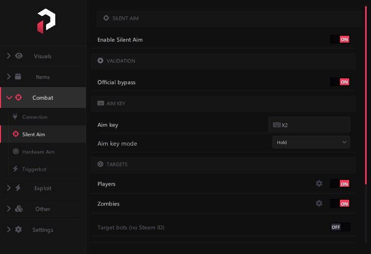371x254 pixels.
Task: Toggle Zombies target switch
Action: click(x=340, y=204)
